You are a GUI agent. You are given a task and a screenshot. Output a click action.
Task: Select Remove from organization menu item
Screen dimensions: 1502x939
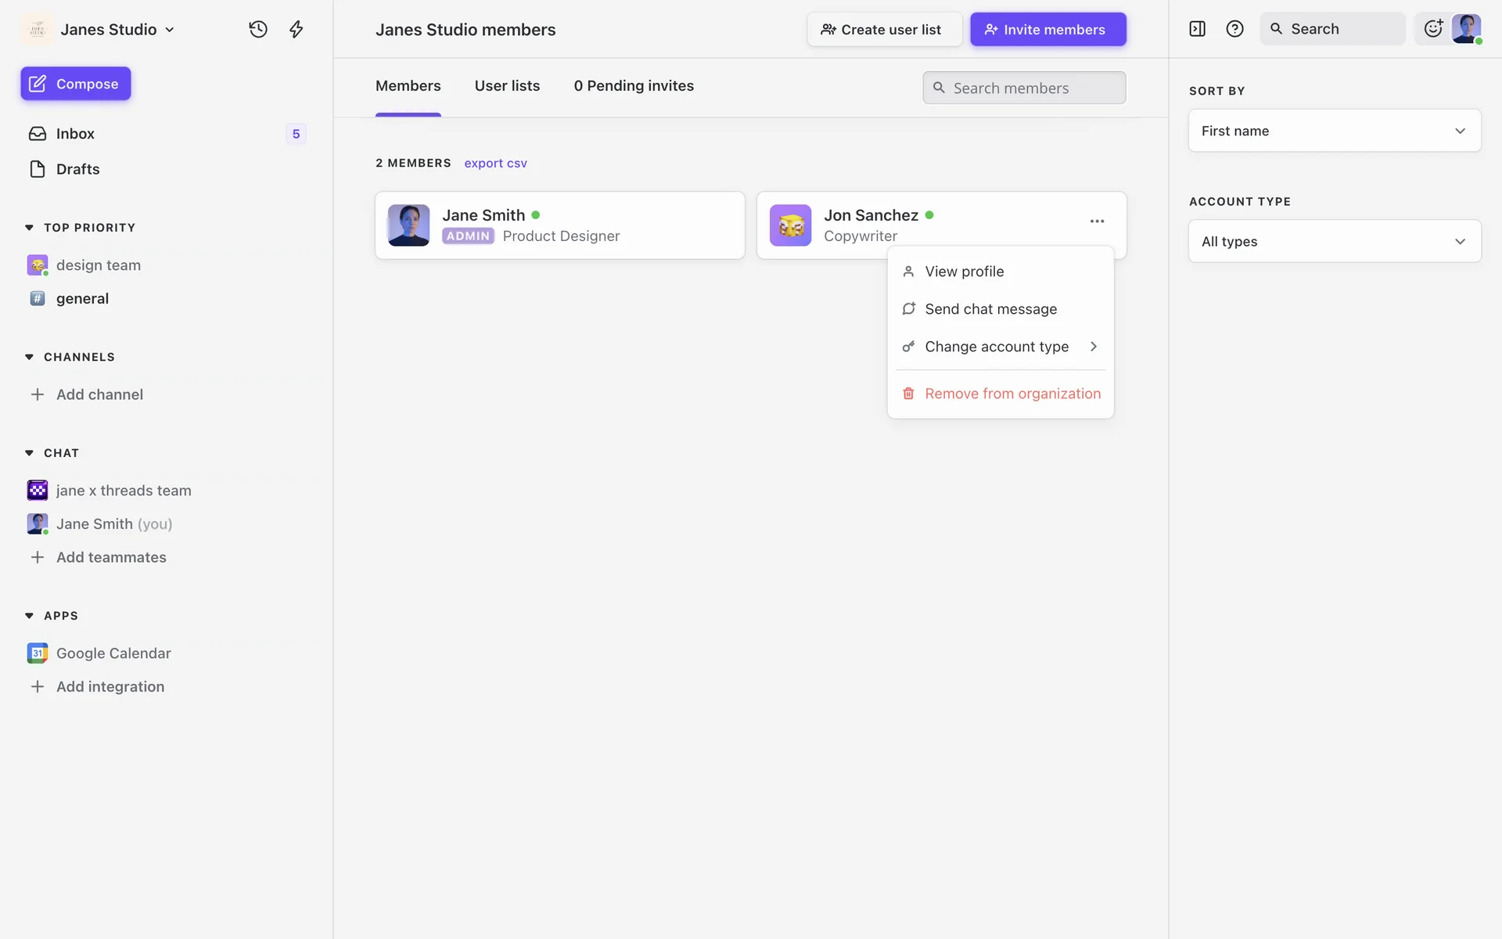1012,394
